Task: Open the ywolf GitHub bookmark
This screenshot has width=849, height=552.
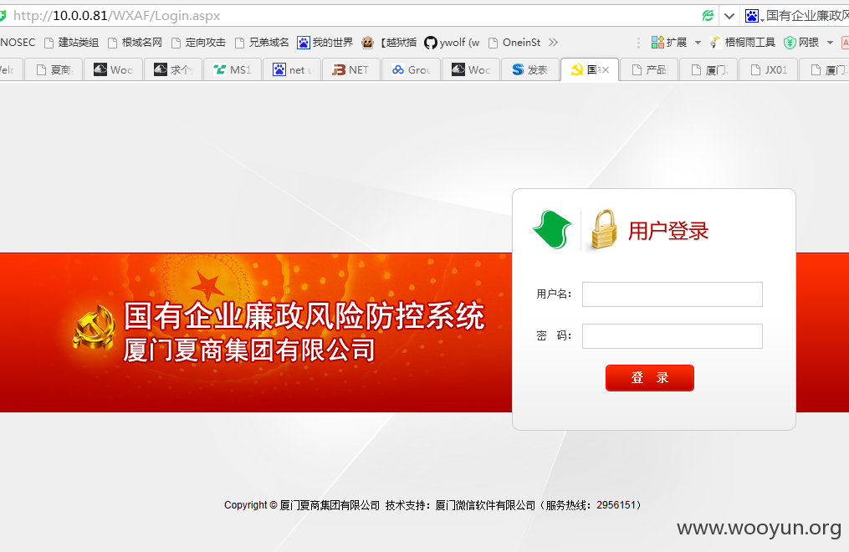Action: pos(453,42)
